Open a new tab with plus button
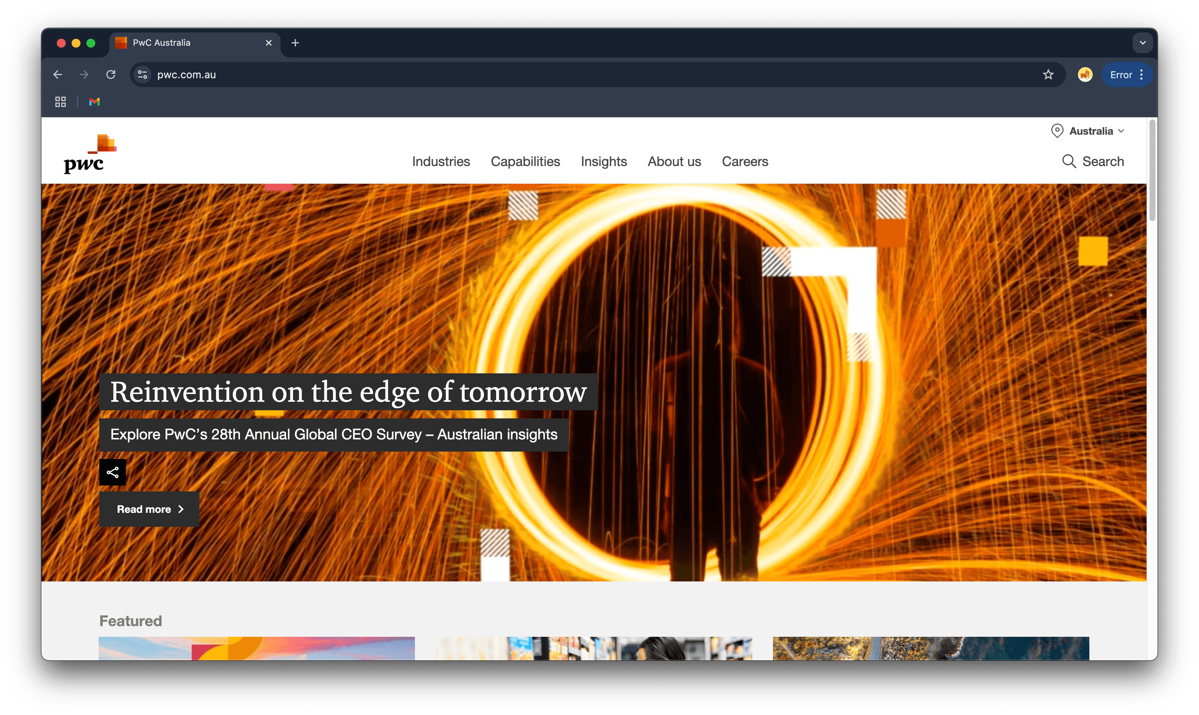 pyautogui.click(x=296, y=43)
